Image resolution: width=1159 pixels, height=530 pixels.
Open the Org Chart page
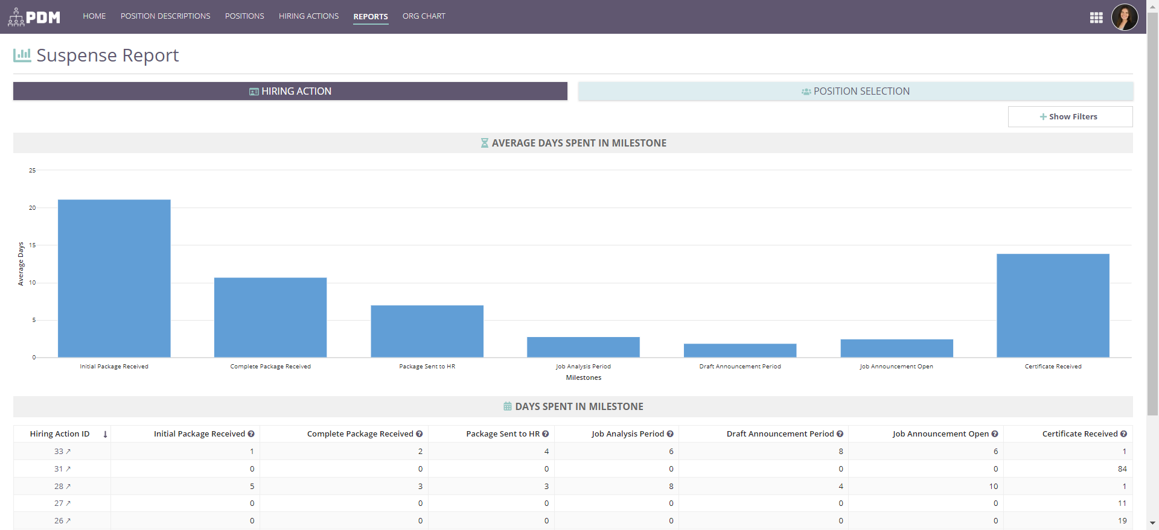pyautogui.click(x=424, y=16)
